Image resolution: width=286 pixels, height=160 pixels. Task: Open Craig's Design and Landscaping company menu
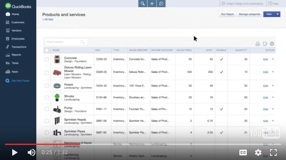242,3
